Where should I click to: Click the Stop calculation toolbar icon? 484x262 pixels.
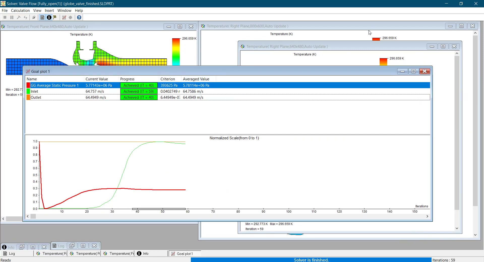[5, 17]
